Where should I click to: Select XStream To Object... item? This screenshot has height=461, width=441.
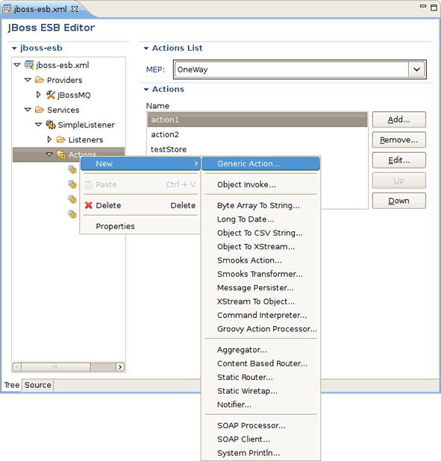tap(260, 301)
